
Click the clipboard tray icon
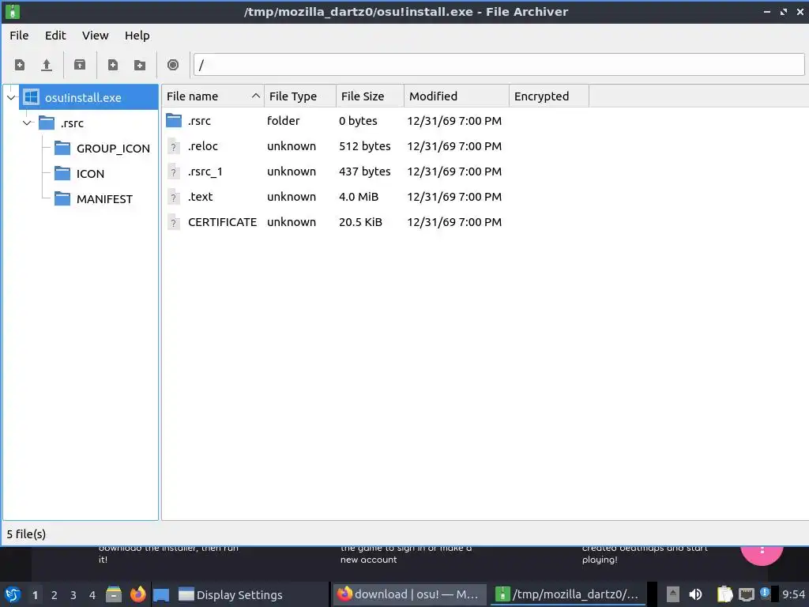724,594
